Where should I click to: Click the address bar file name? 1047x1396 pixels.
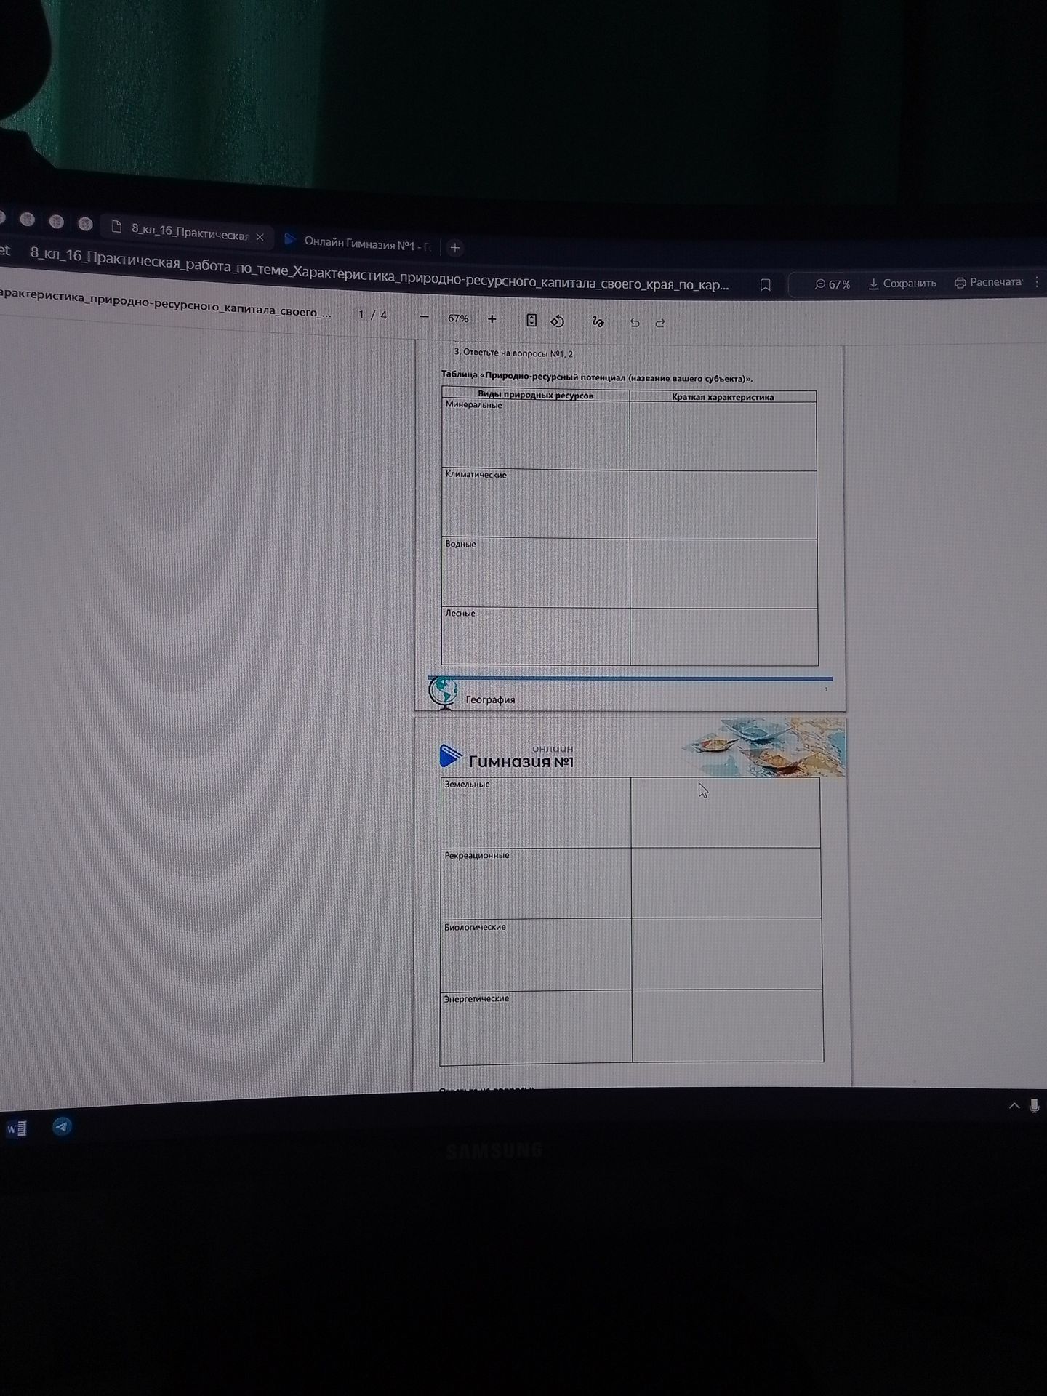[378, 269]
